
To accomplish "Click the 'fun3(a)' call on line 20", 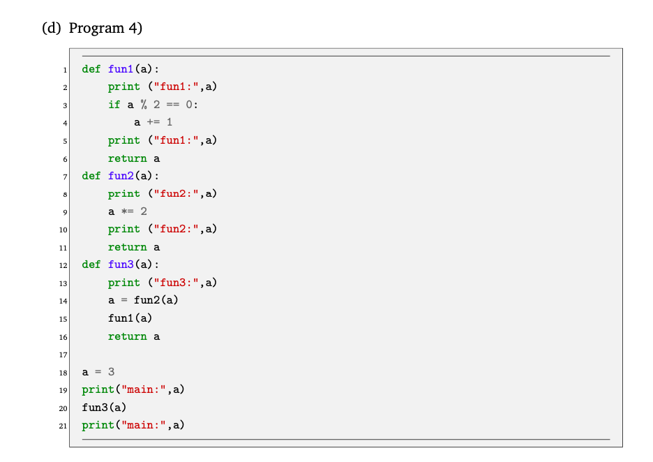I will [x=104, y=408].
